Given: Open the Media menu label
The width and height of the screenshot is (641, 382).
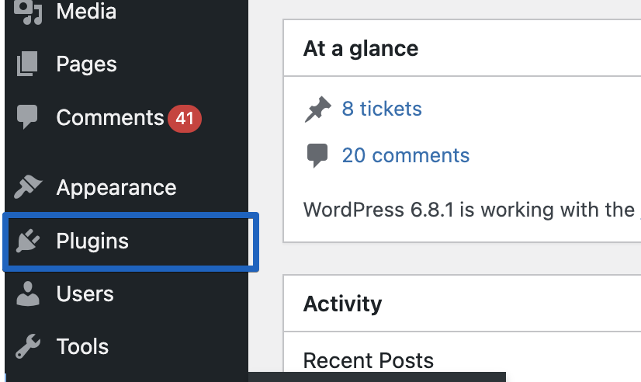Looking at the screenshot, I should click(x=86, y=11).
